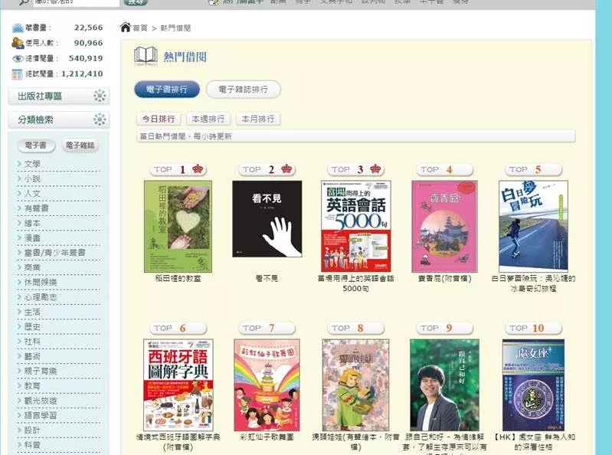Click the open book icon beside 熱門借閱
The height and width of the screenshot is (455, 612).
pyautogui.click(x=146, y=56)
